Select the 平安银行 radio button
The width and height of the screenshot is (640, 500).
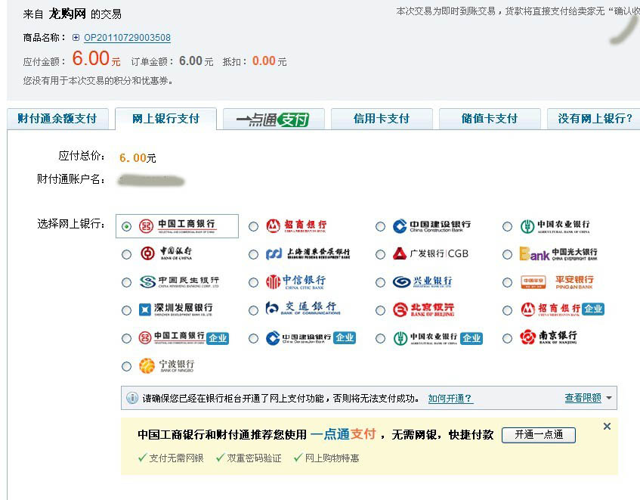point(507,283)
